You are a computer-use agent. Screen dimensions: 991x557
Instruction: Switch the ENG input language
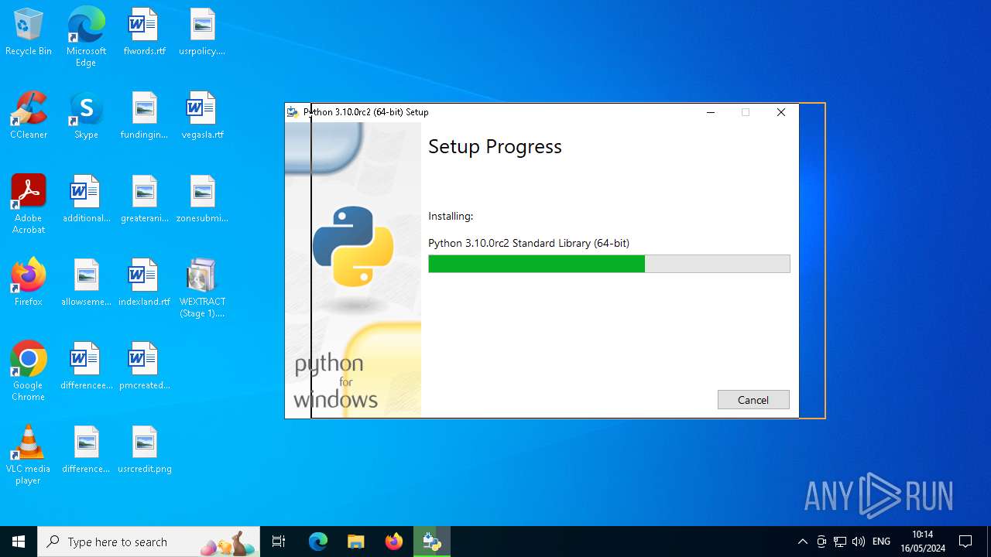click(881, 542)
